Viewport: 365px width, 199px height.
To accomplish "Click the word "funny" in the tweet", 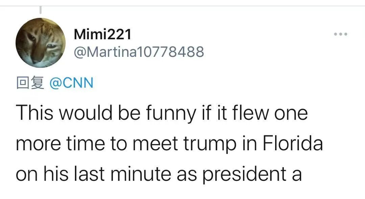I will click(x=171, y=113).
